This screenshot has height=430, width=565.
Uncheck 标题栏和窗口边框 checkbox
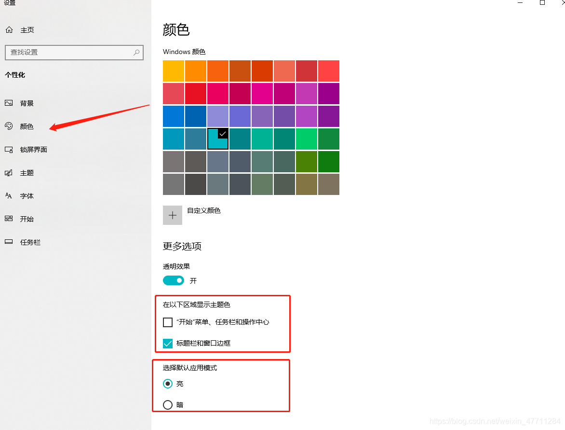tap(168, 343)
